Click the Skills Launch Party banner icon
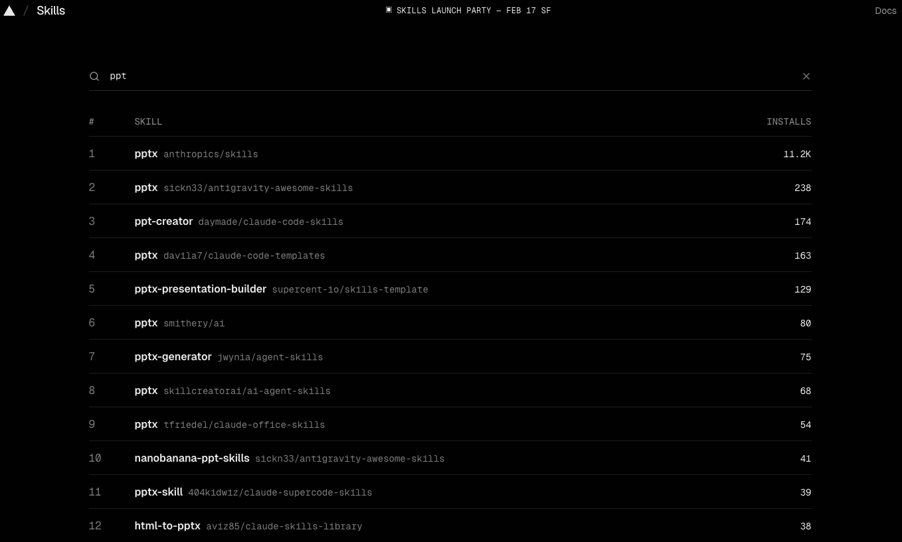The image size is (902, 542). click(389, 10)
